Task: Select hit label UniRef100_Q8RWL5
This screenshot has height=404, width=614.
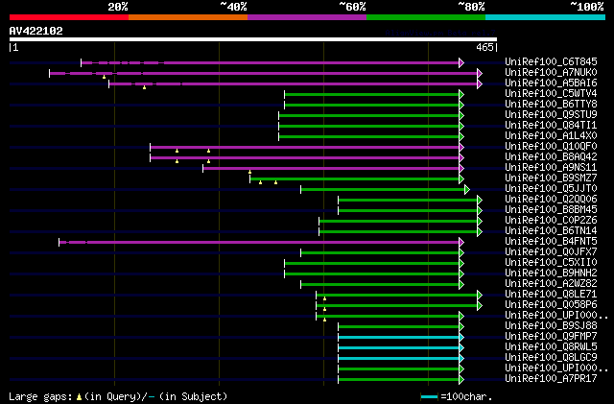Action: point(551,347)
